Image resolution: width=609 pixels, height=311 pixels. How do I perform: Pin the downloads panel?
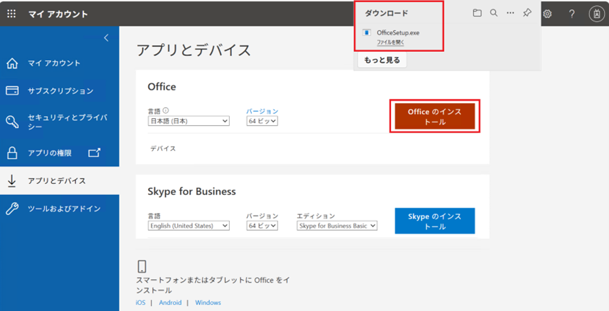point(527,13)
